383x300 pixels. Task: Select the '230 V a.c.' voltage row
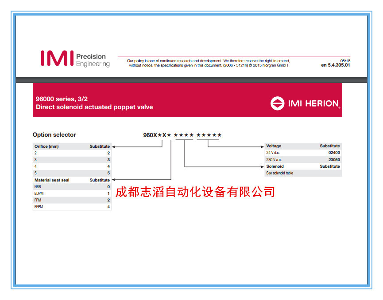tap(303, 159)
